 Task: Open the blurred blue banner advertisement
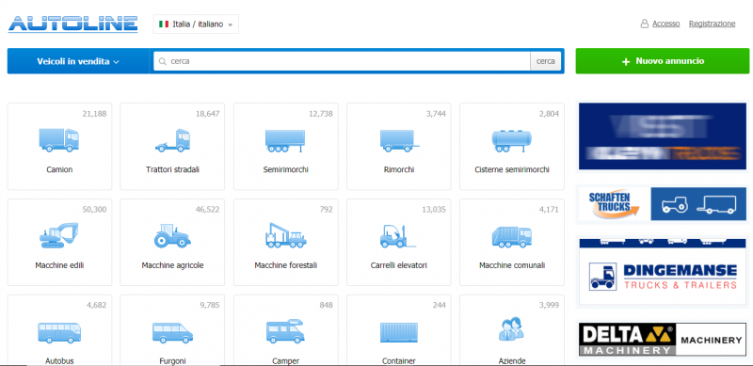663,135
